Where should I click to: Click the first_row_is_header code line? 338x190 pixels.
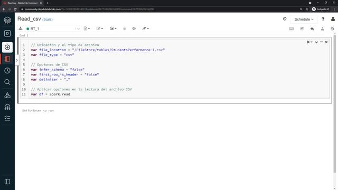(x=64, y=74)
